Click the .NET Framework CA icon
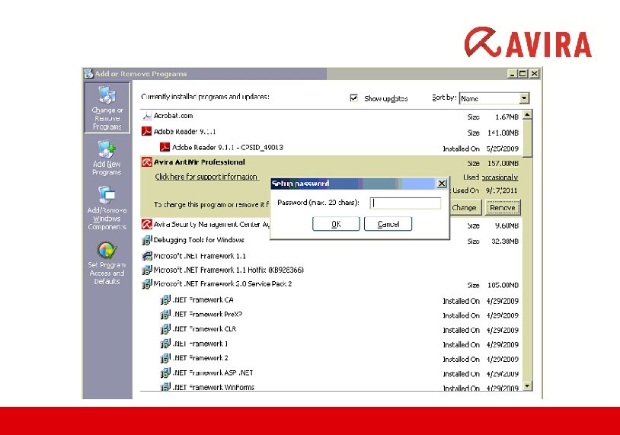Image resolution: width=620 pixels, height=435 pixels. [x=165, y=299]
